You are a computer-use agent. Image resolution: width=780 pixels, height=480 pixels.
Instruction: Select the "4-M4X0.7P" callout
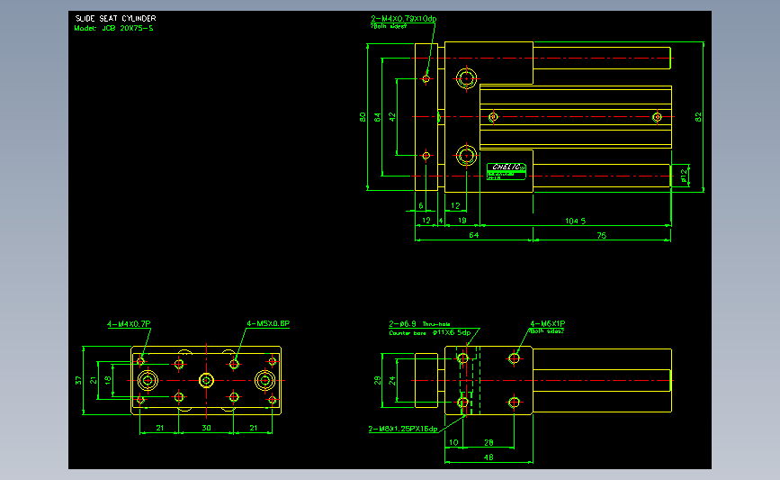pyautogui.click(x=129, y=323)
